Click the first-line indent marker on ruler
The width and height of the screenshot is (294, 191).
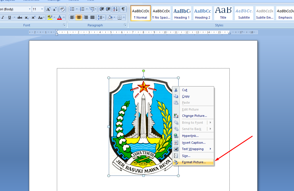(x=57, y=31)
